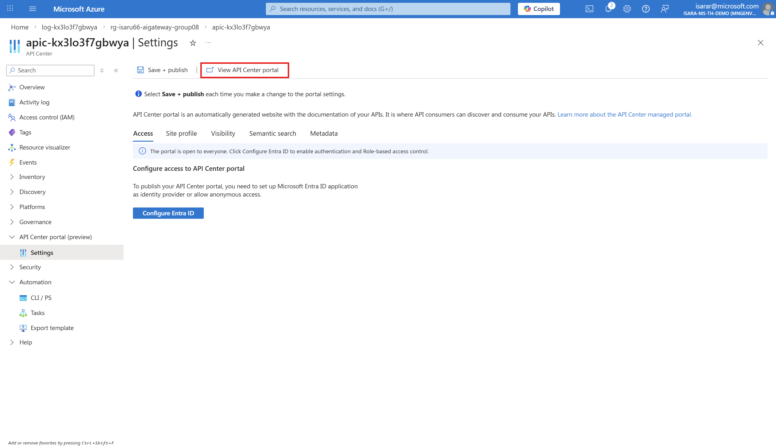Expand the Help group
The height and width of the screenshot is (446, 776).
[12, 343]
